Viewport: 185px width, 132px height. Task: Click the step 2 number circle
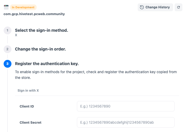[x=7, y=49]
